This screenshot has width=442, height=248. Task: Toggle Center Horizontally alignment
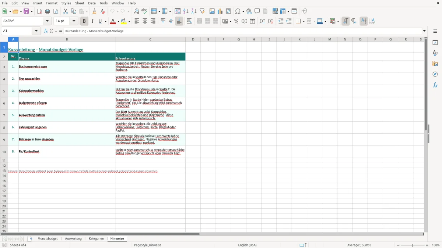click(x=145, y=21)
